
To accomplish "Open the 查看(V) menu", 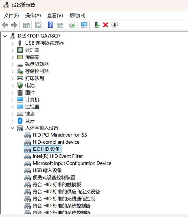I will point(55,15).
